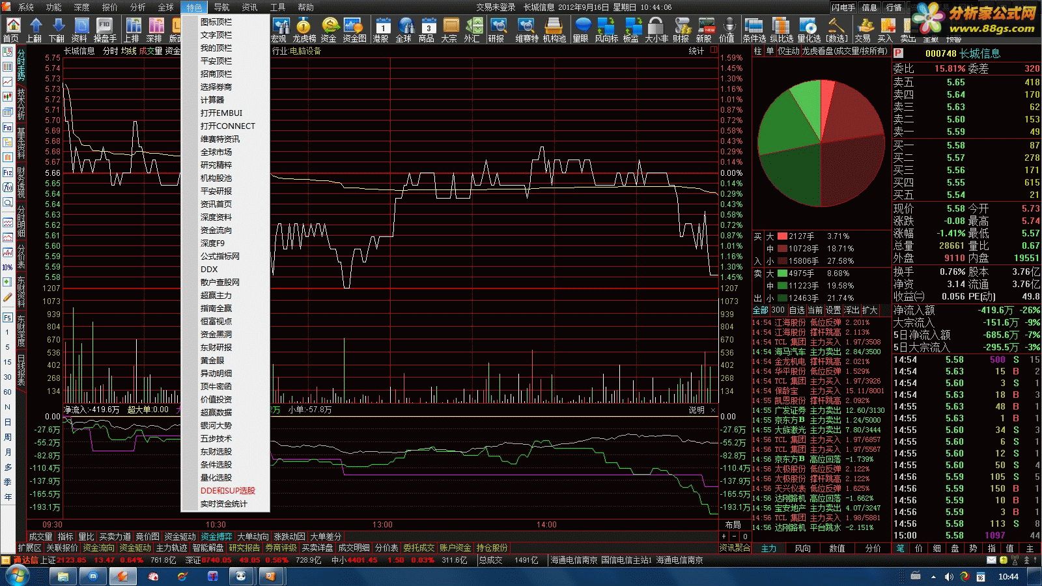Select the 设置 tab in alerts filter
Image resolution: width=1042 pixels, height=586 pixels.
click(x=833, y=310)
